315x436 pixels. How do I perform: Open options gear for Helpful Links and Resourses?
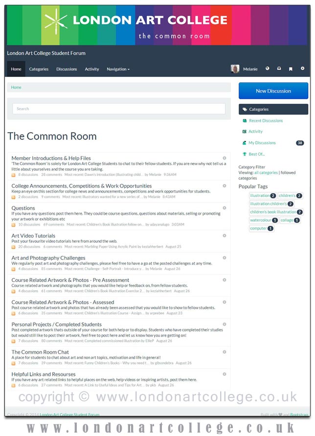click(225, 374)
